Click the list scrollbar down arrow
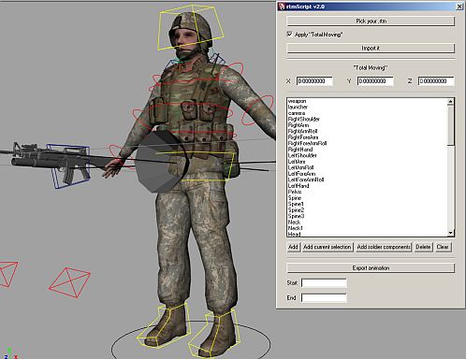This screenshot has width=466, height=359. click(450, 233)
